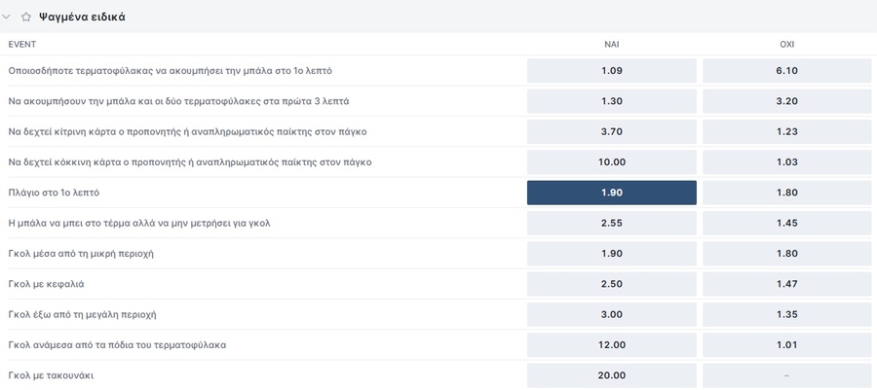This screenshot has height=390, width=877.
Task: Favorite Ψαγμένα ειδικά with the star icon
Action: tap(26, 17)
